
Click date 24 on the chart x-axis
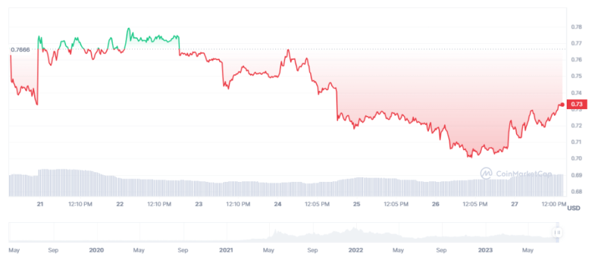(x=277, y=204)
